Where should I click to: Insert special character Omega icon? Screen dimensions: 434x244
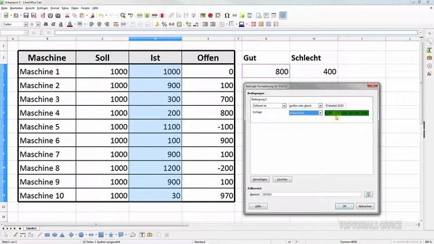pos(227,16)
